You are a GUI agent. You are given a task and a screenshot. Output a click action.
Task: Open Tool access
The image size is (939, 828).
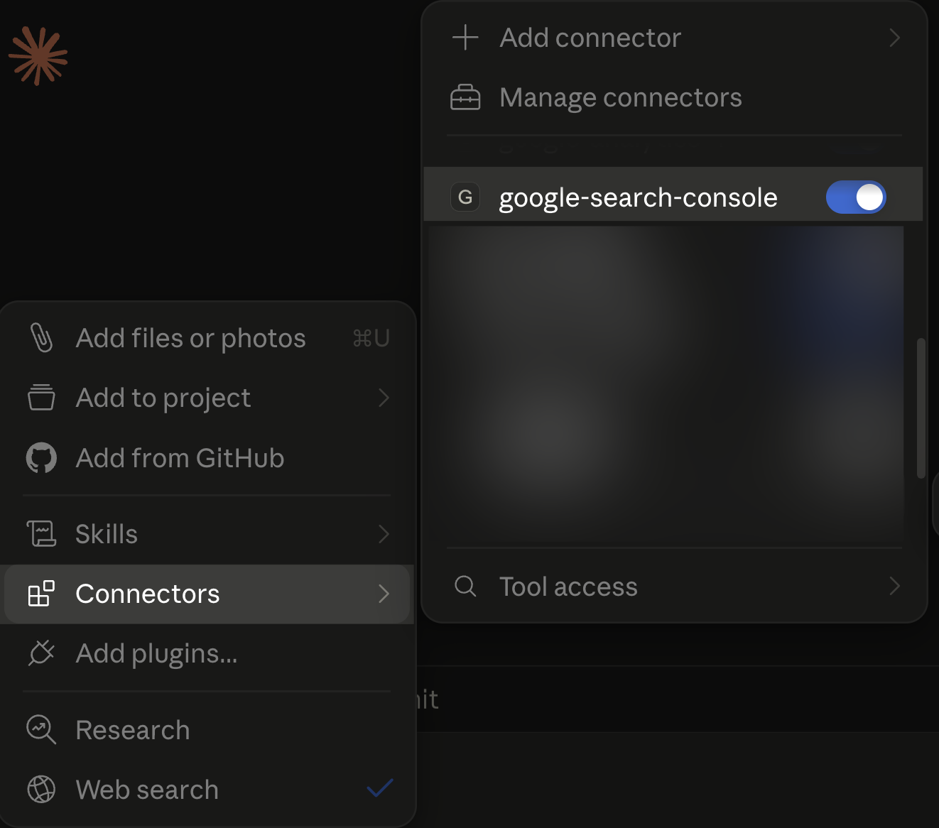[x=675, y=587]
